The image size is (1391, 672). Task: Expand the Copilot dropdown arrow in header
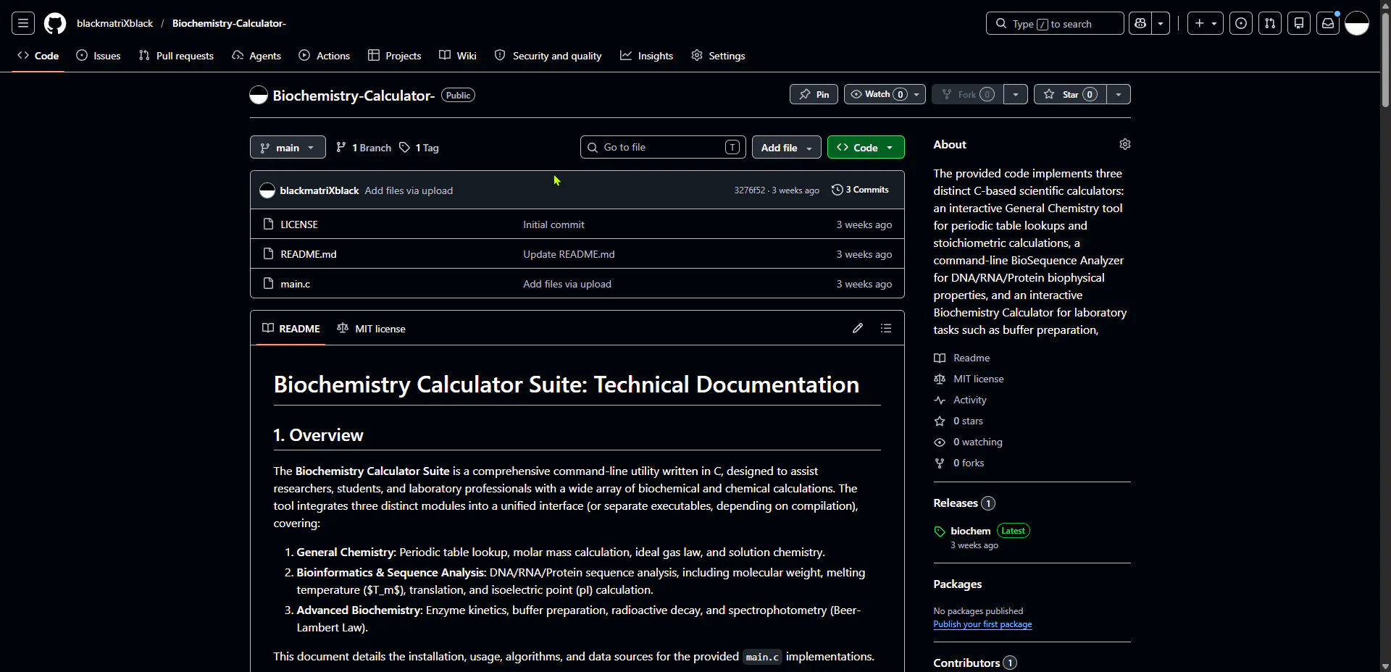click(1161, 23)
